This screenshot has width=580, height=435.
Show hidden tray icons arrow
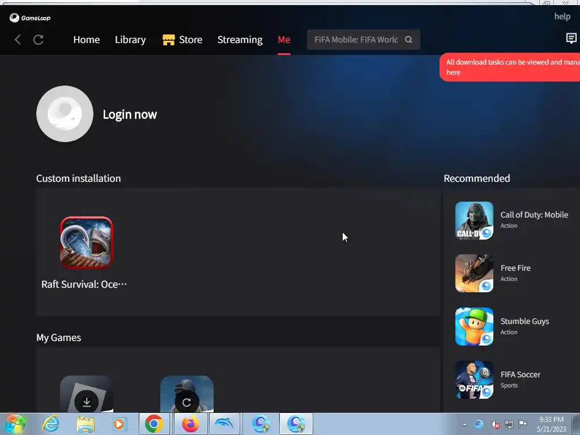tap(464, 424)
